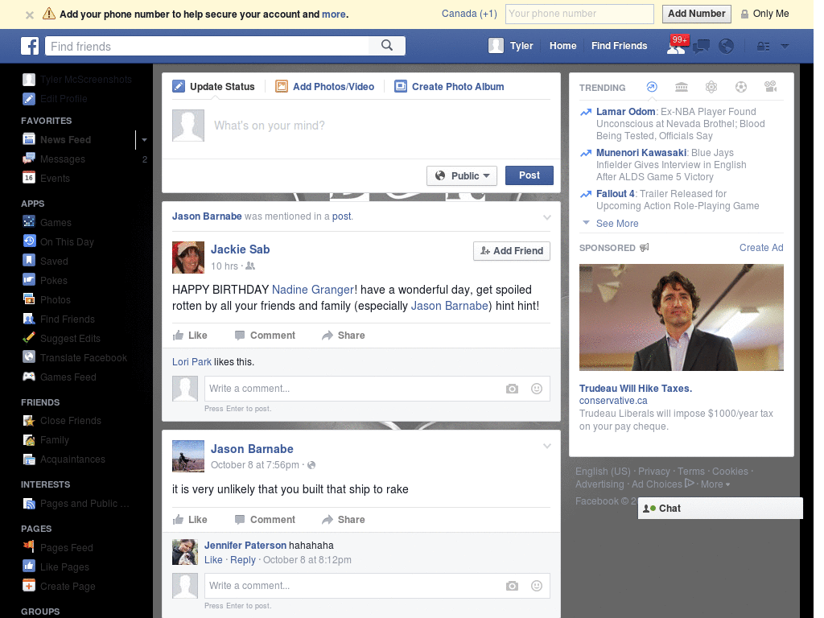The width and height of the screenshot is (824, 618).
Task: Like Jackie Sab's birthday post
Action: click(x=190, y=336)
